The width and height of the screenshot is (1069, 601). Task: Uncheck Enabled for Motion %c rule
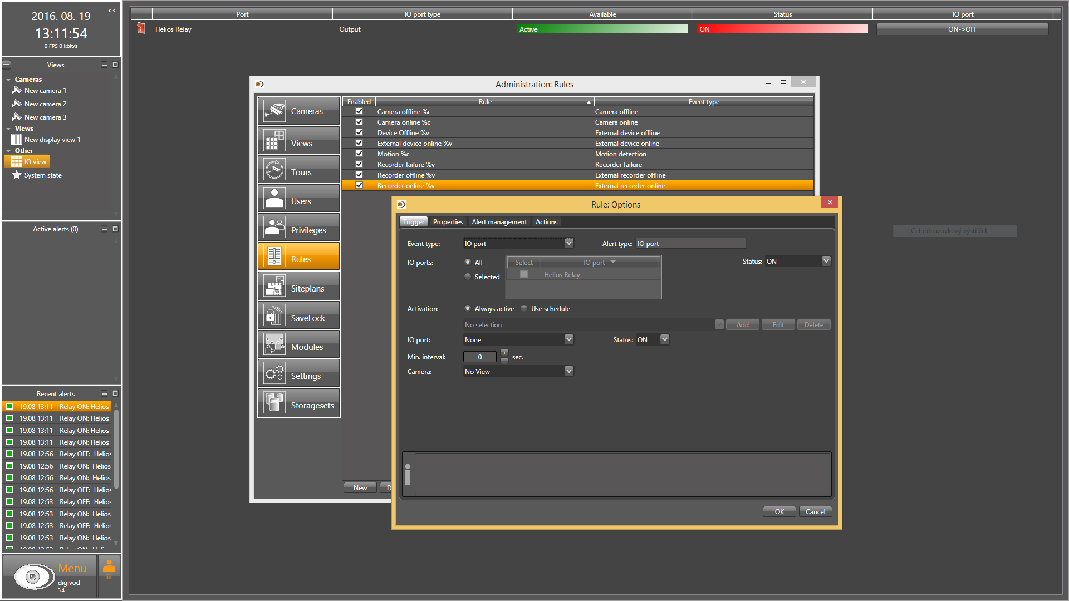(x=359, y=154)
